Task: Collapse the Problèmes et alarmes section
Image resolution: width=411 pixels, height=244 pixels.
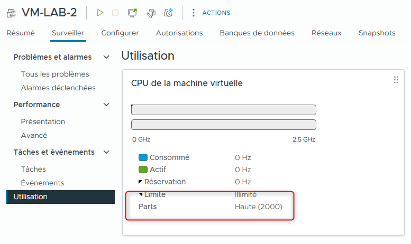Action: 106,57
